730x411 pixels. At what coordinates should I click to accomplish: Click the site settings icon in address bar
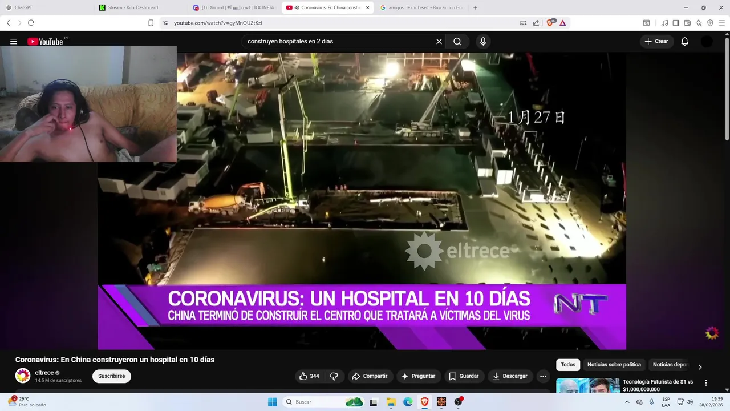tap(165, 23)
